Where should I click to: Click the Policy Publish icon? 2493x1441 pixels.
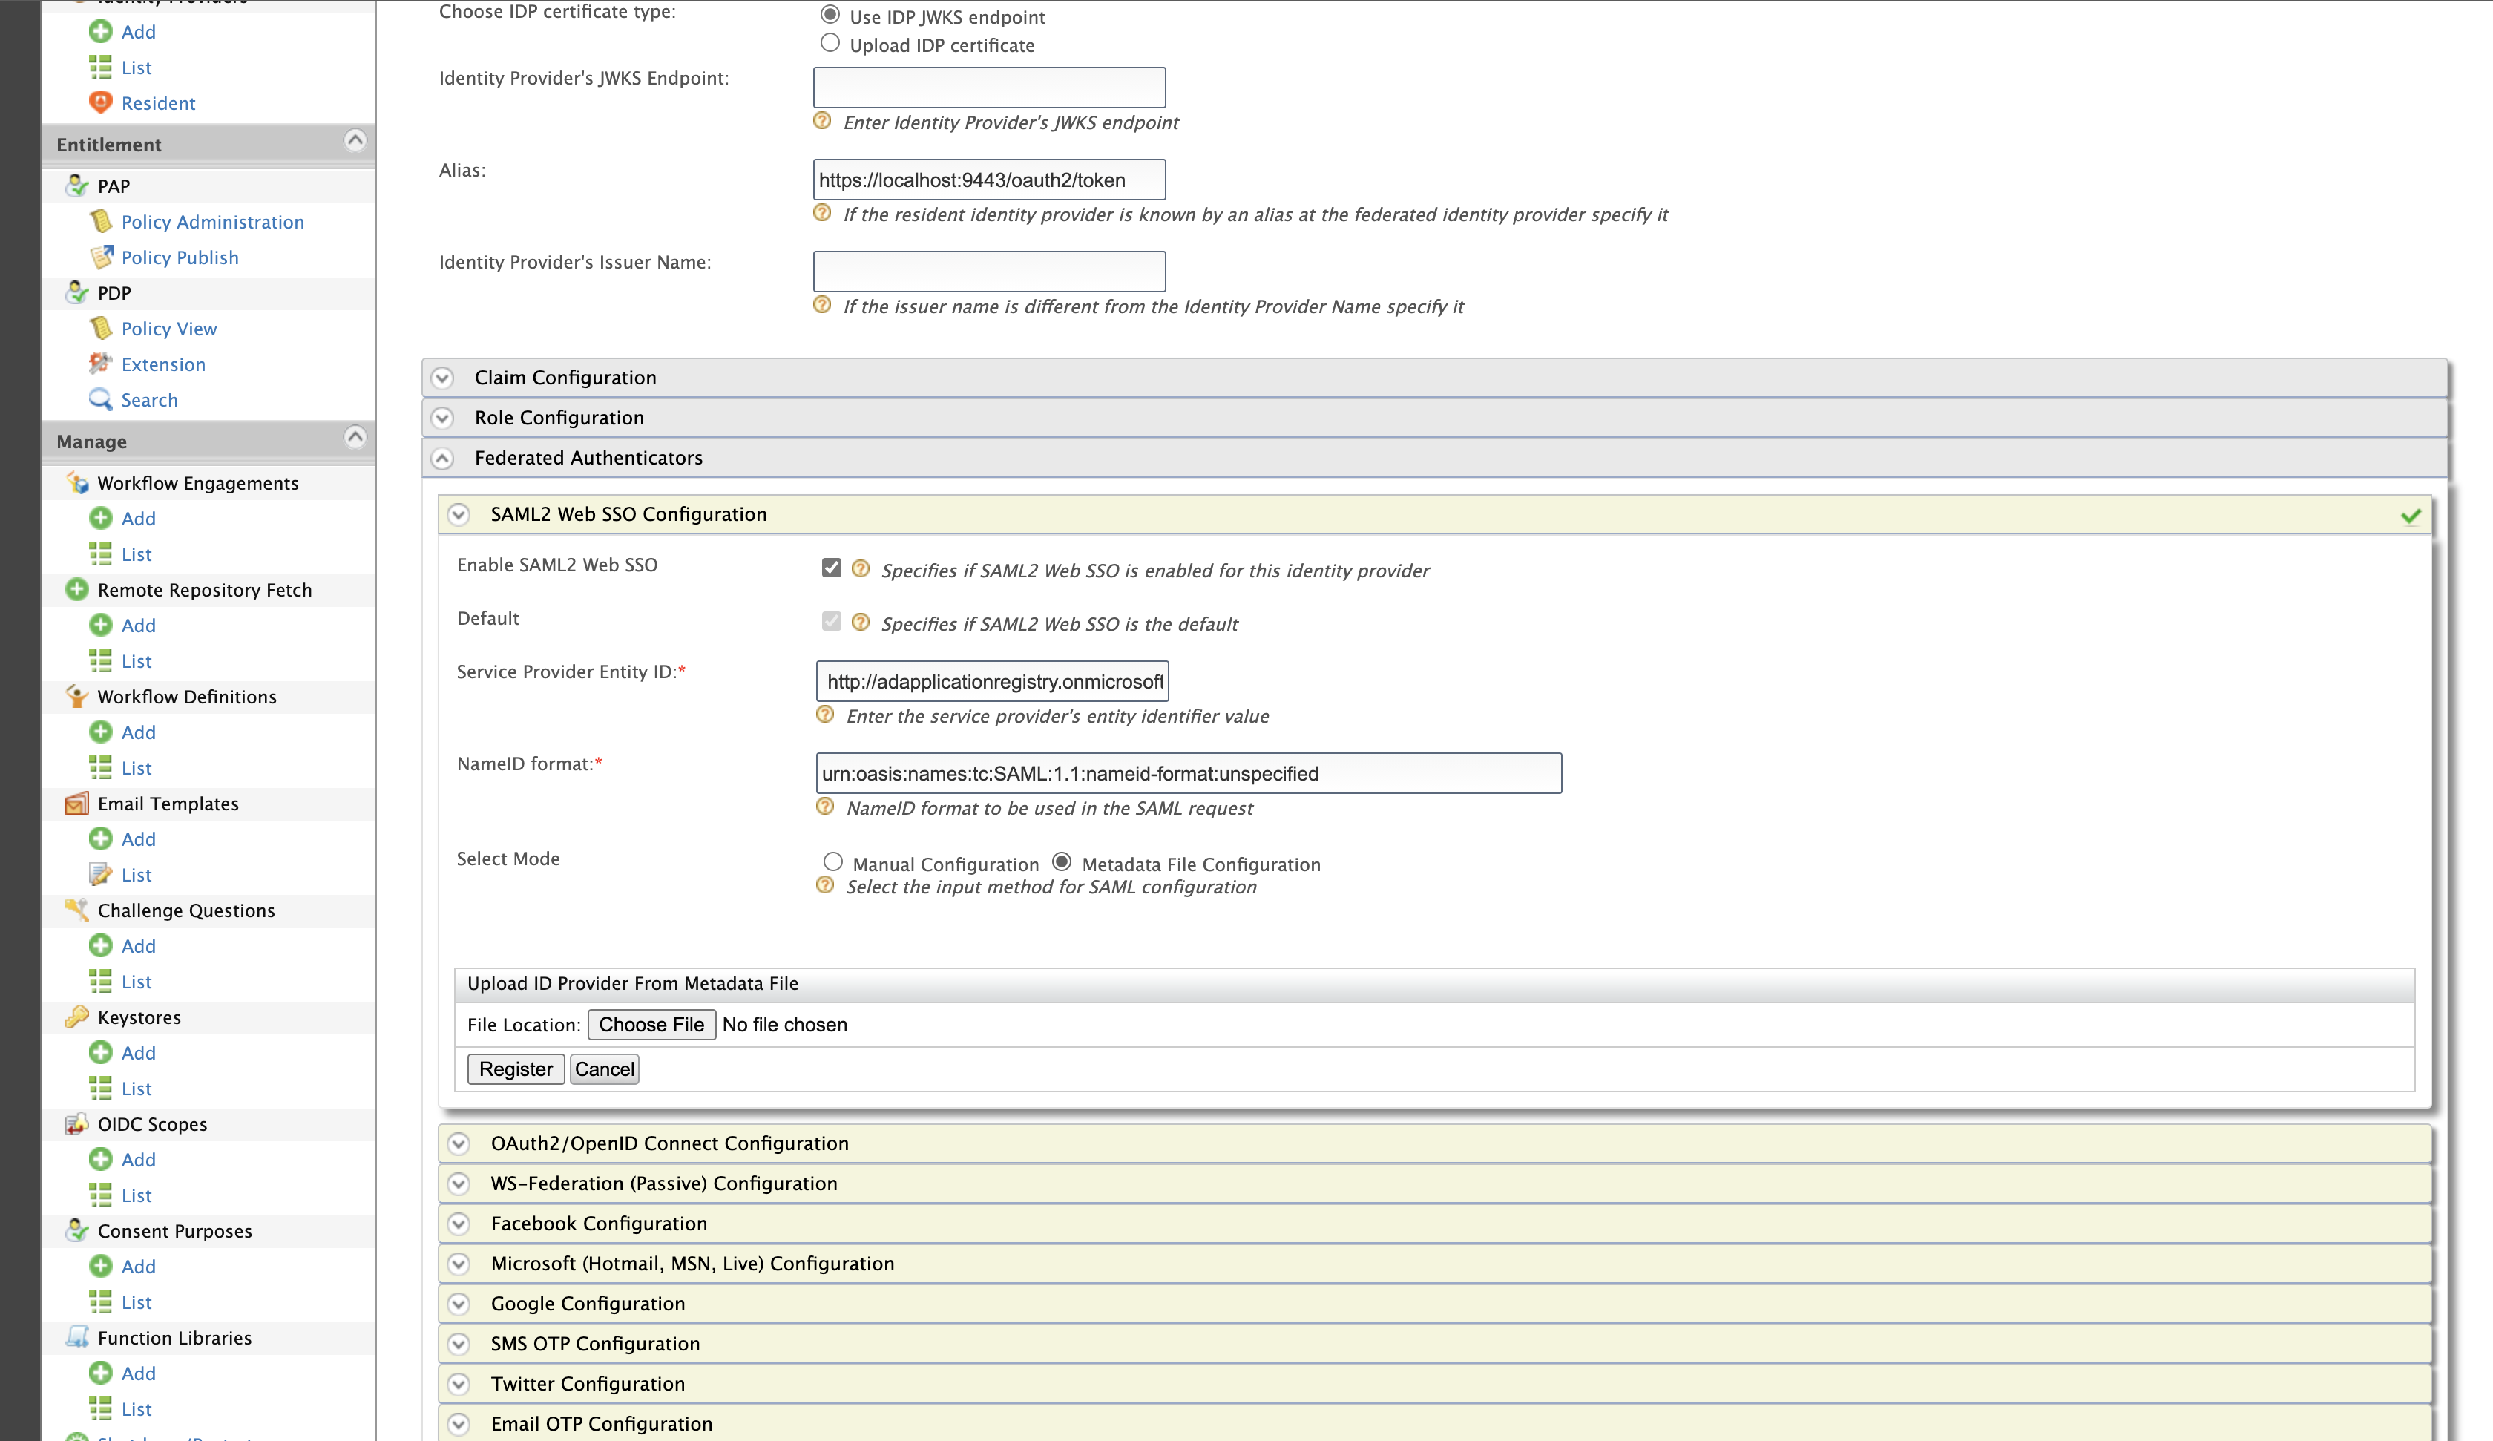[x=100, y=257]
